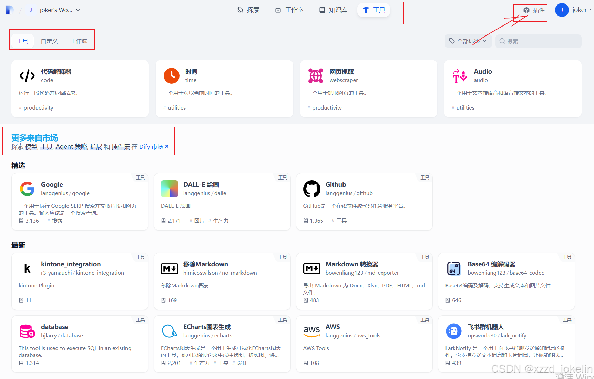
Task: Click the 搜索 tag on Google card
Action: [x=55, y=221]
